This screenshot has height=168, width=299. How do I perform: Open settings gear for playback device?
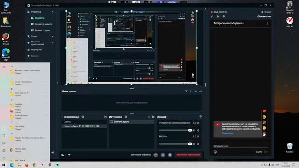[198, 130]
